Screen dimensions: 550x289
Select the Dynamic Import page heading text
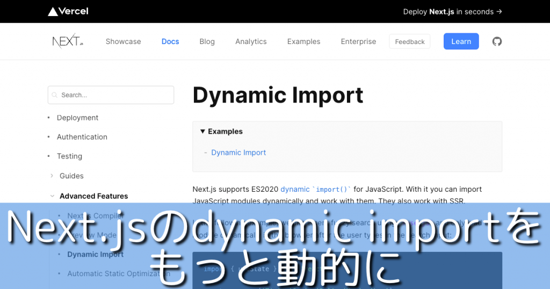point(278,96)
